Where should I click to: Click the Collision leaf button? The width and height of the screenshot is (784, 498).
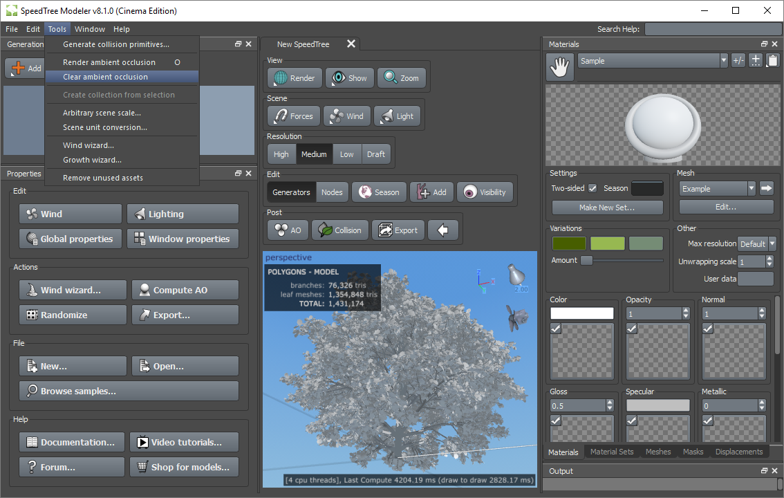point(340,230)
